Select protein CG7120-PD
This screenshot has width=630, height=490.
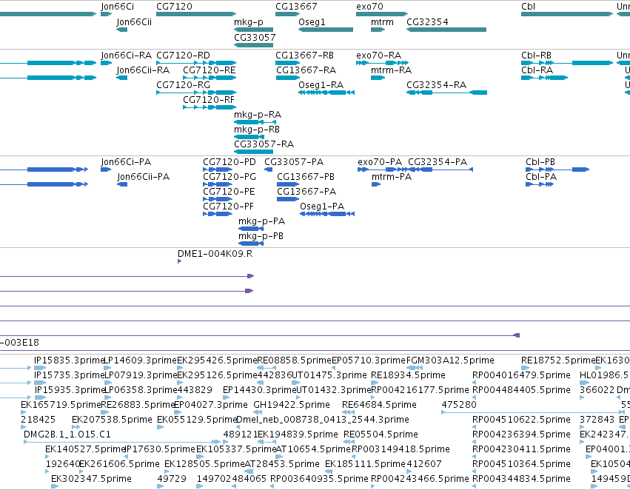(229, 162)
